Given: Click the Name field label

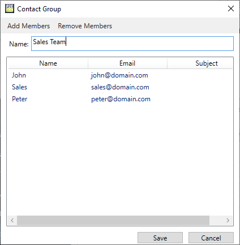Looking at the screenshot, I should (x=19, y=44).
